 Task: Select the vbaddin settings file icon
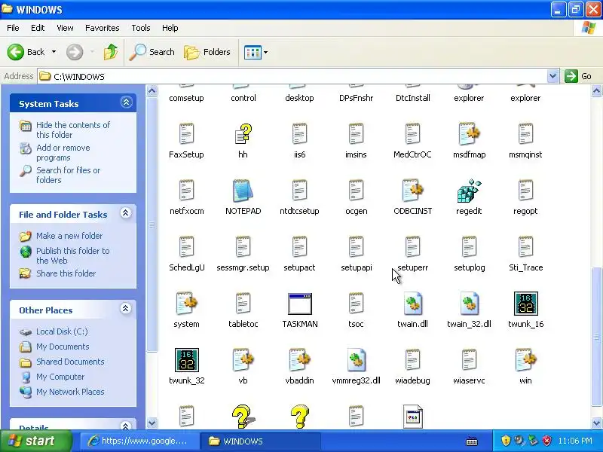click(299, 360)
